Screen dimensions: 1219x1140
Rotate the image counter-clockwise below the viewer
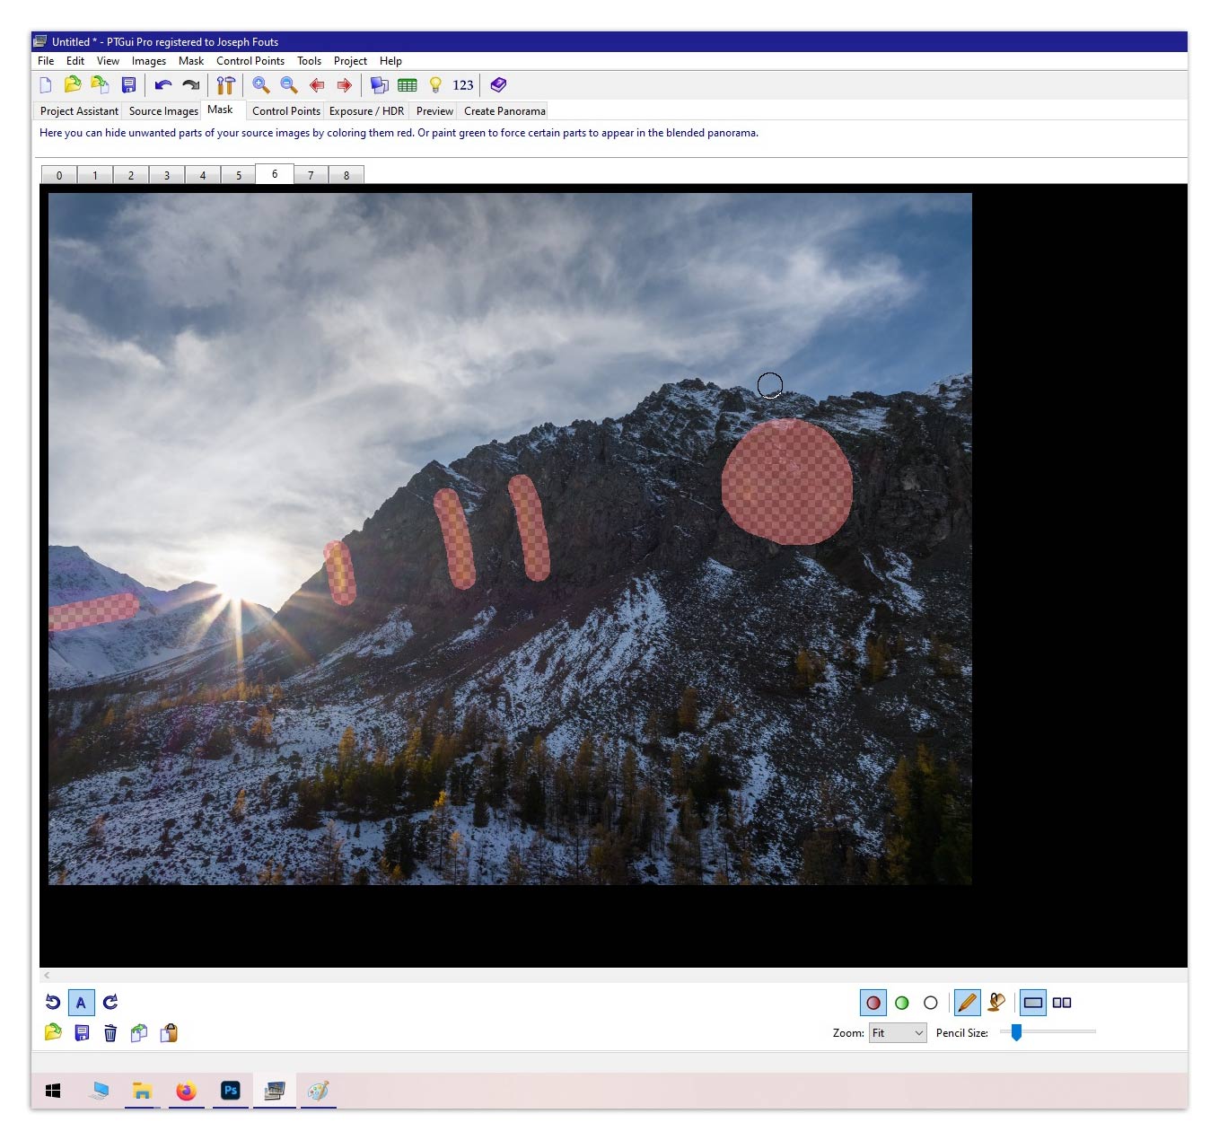pyautogui.click(x=53, y=1003)
